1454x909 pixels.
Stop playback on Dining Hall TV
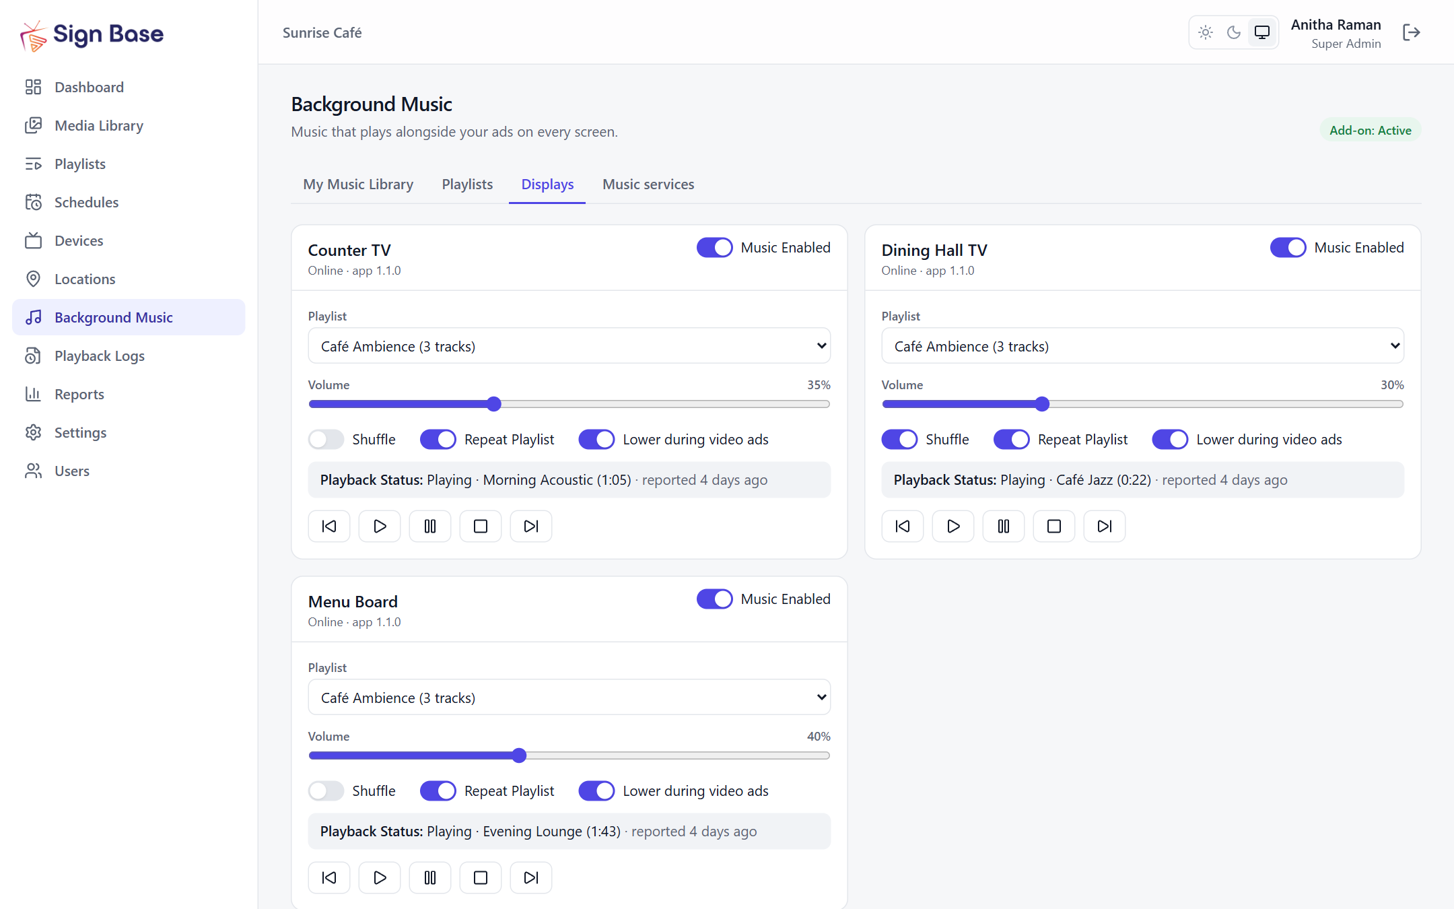click(1054, 526)
